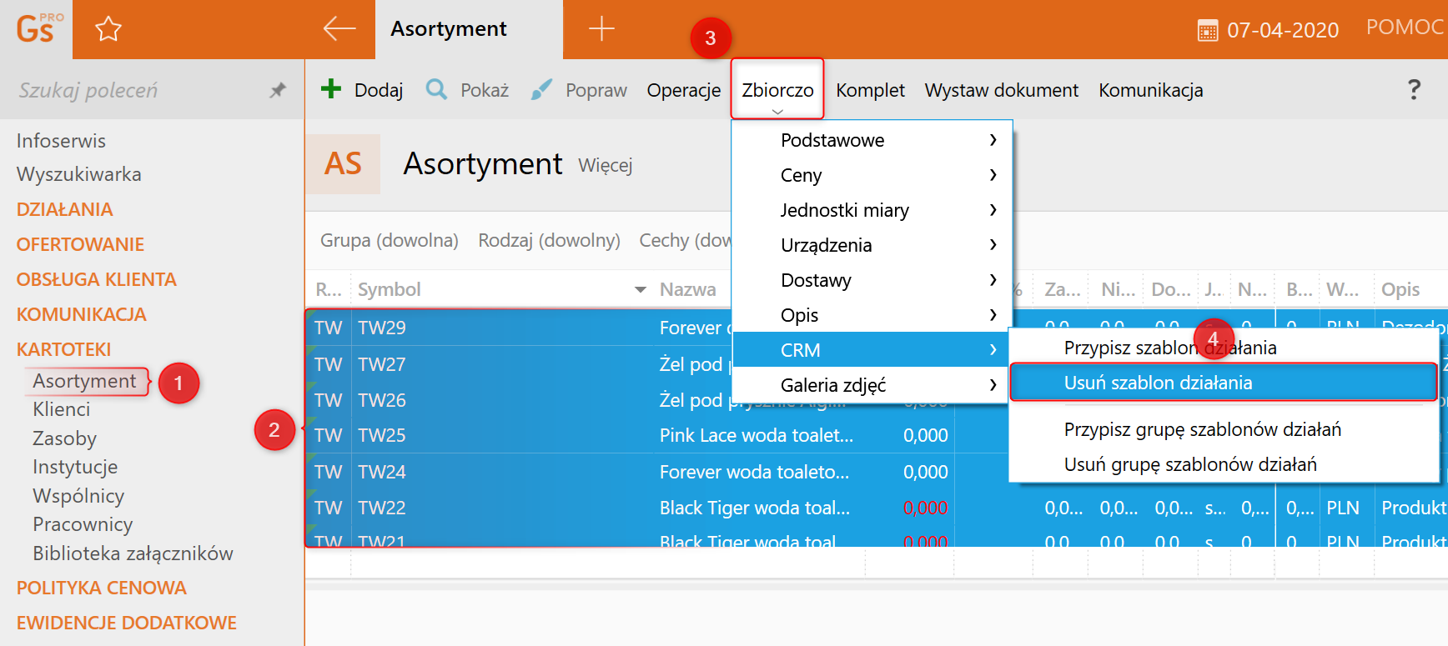Click the date 07-04-2020
The height and width of the screenshot is (646, 1448).
(x=1283, y=31)
